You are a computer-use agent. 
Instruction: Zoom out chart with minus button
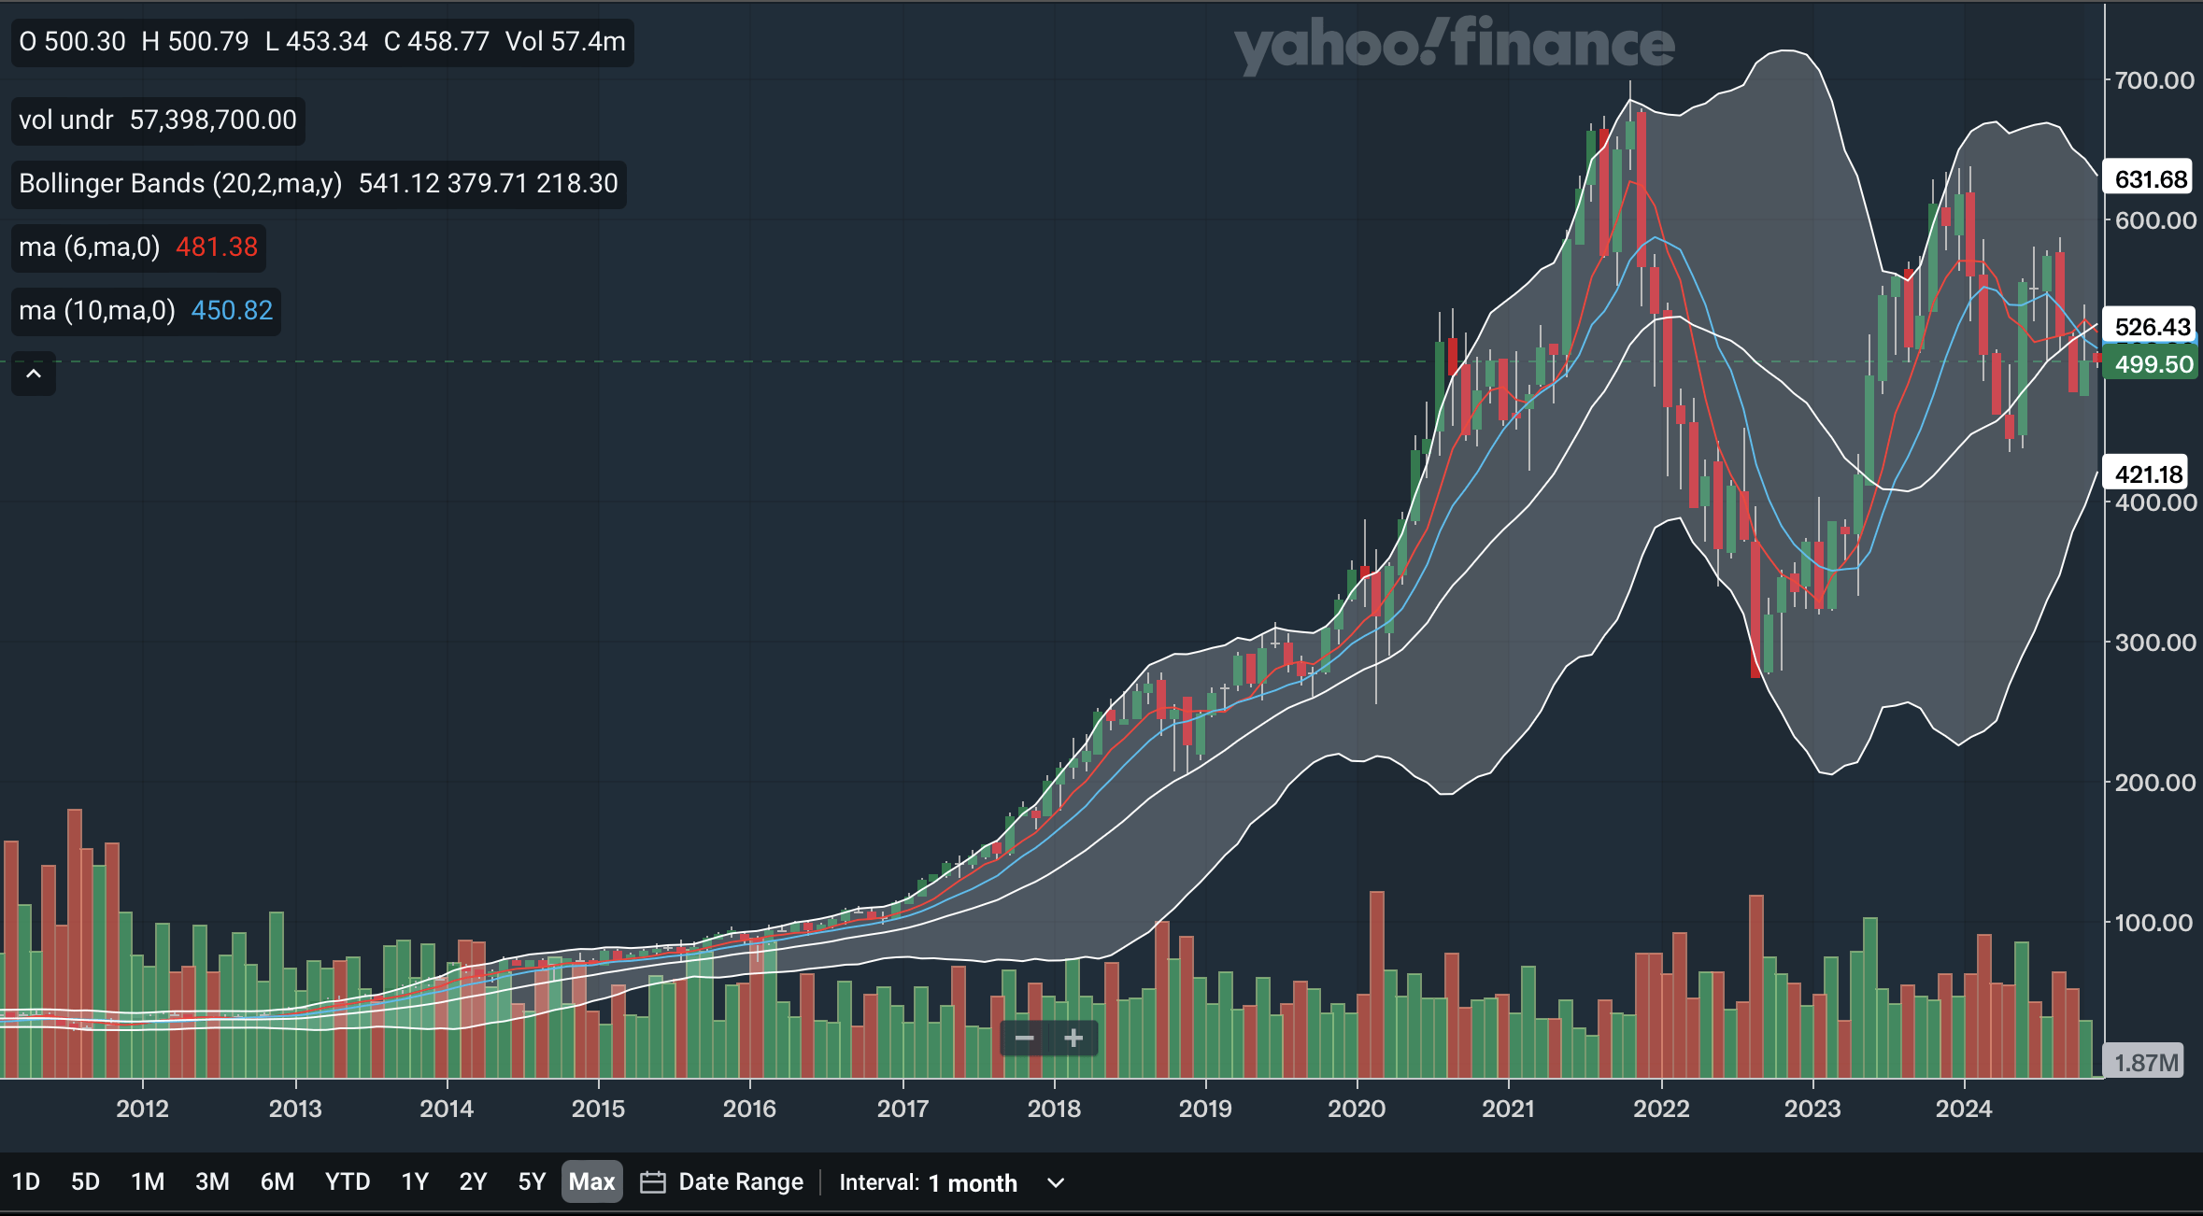1024,1039
